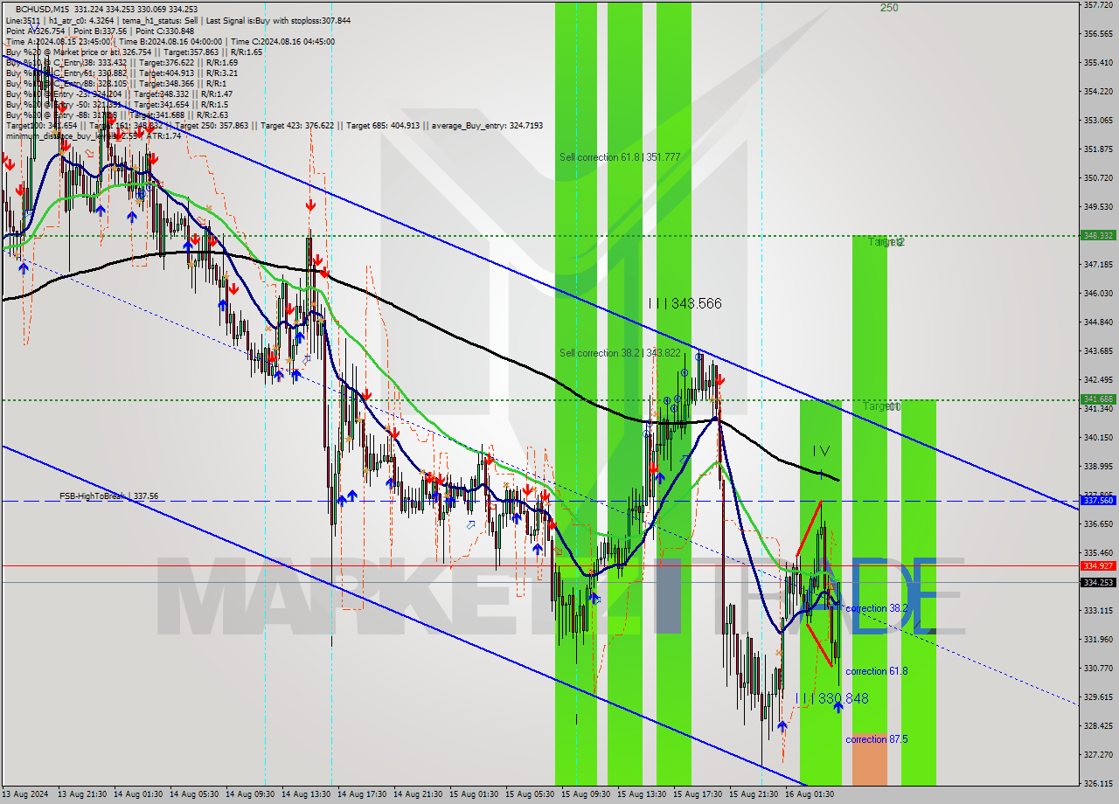
Task: Select the 'Sell correction 38.2 | 343.822' label
Action: tap(620, 353)
